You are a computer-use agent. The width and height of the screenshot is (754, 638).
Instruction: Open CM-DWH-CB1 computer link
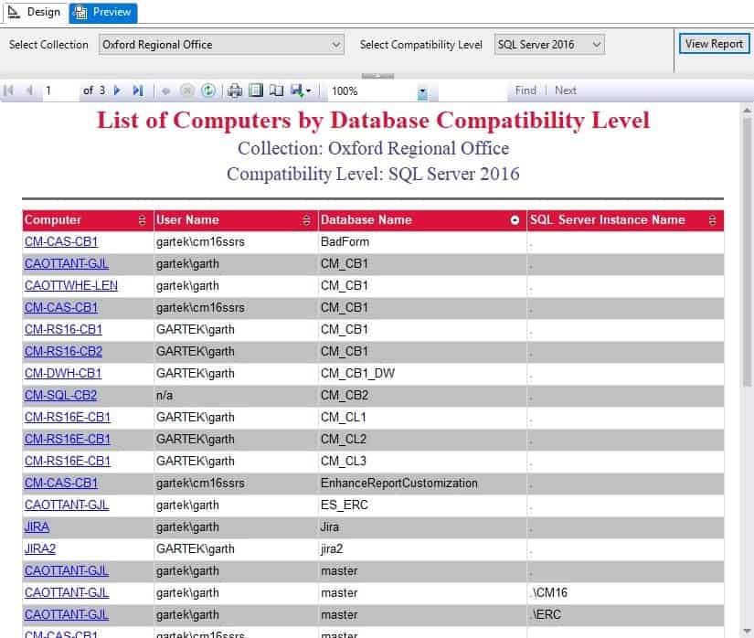[63, 374]
